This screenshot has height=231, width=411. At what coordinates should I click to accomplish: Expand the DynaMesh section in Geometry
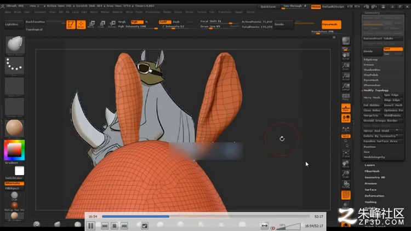tap(371, 80)
